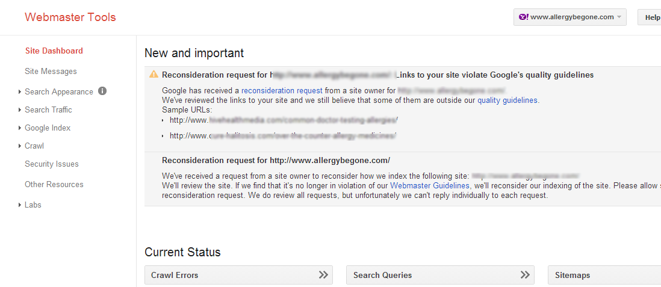
Task: Follow the 'reconsideration request' link
Action: click(x=281, y=91)
